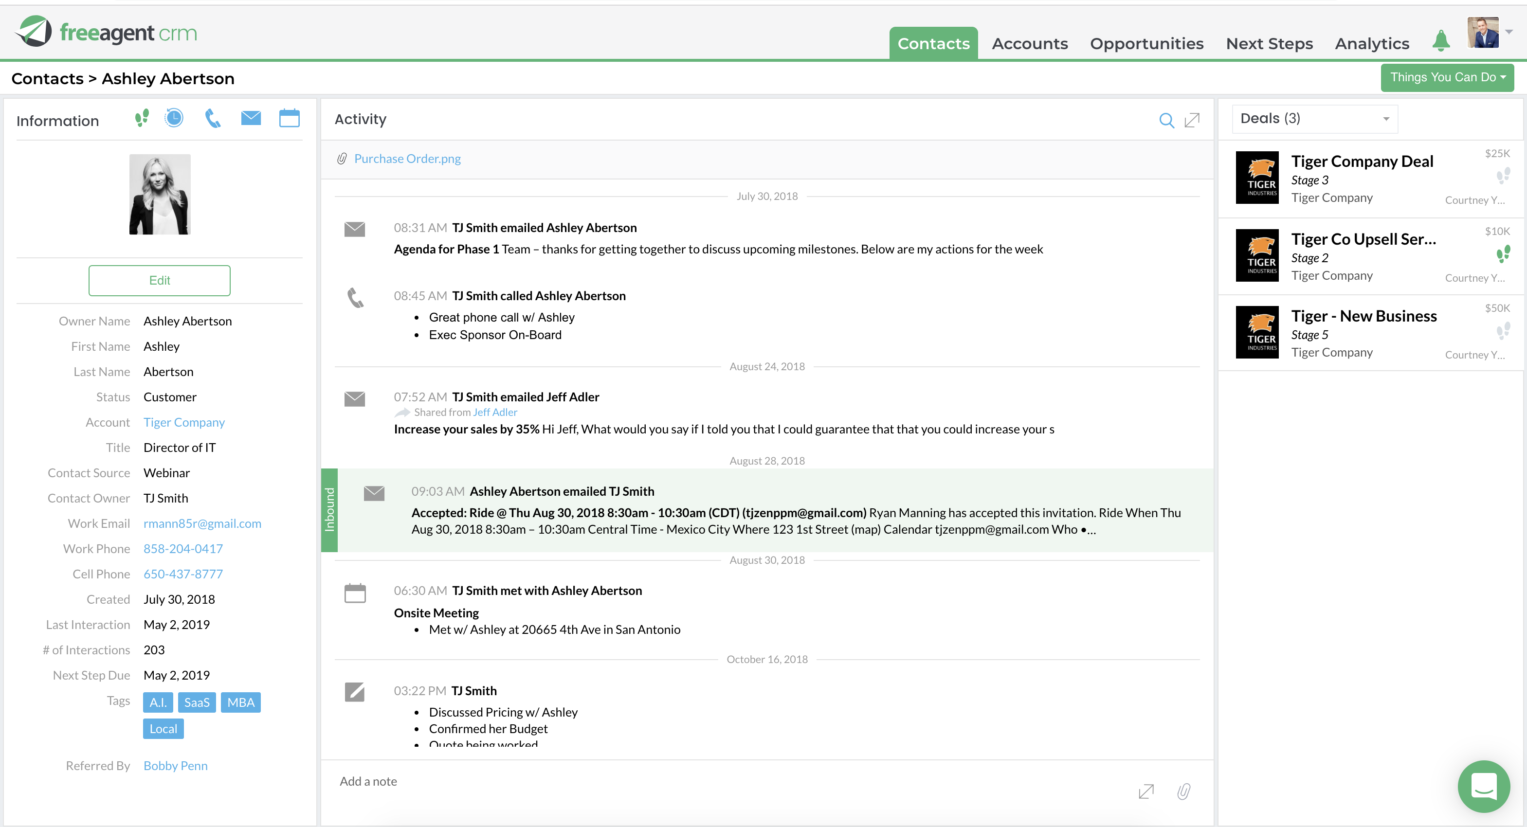Image resolution: width=1527 pixels, height=827 pixels.
Task: Click paperclip attach icon in note box
Action: (x=1184, y=791)
